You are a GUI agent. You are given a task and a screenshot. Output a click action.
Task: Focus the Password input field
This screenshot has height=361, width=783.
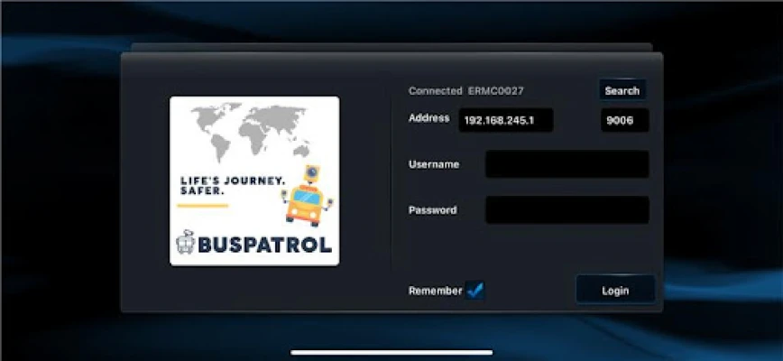tap(567, 209)
